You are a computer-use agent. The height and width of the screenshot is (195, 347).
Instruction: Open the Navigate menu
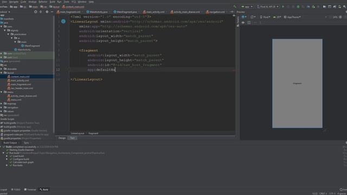click(14, 2)
